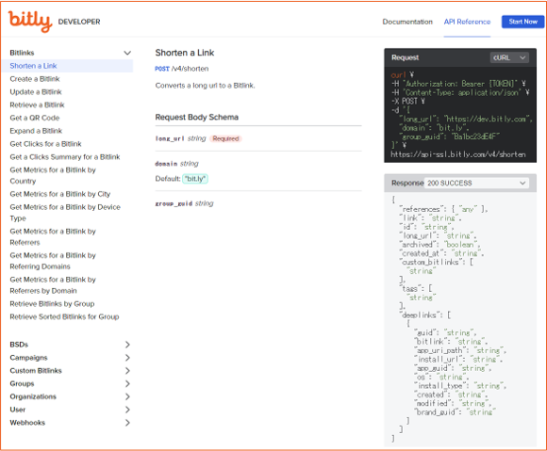This screenshot has height=451, width=547.
Task: Open the 200 SUCCESS response dropdown
Action: (x=476, y=184)
